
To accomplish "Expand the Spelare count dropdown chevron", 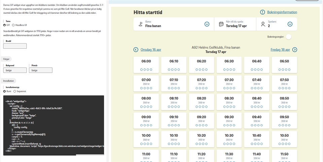I will (x=290, y=24).
